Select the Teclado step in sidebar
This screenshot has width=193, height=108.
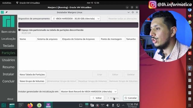click(8, 46)
